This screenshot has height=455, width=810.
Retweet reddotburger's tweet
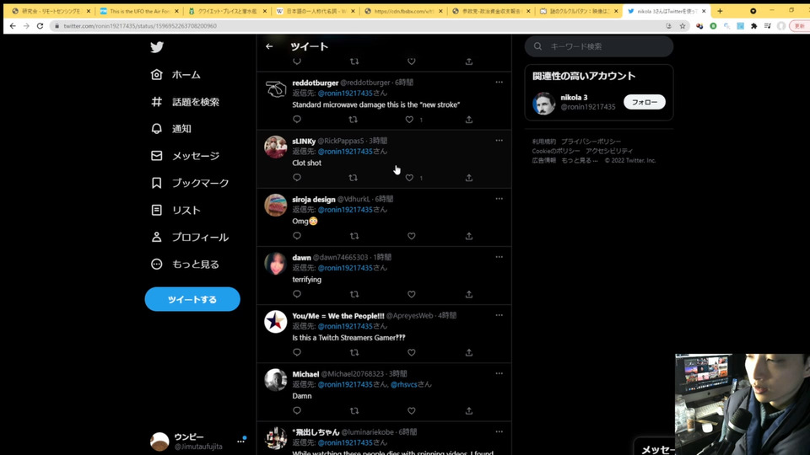(354, 119)
